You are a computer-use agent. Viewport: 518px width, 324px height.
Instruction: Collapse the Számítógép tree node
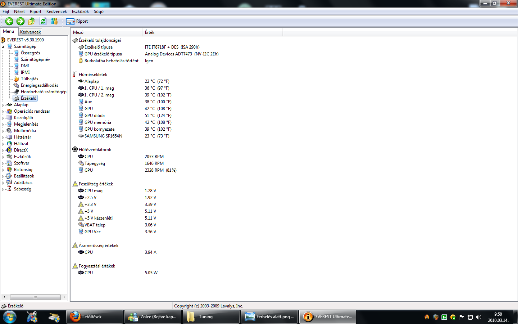click(x=3, y=47)
